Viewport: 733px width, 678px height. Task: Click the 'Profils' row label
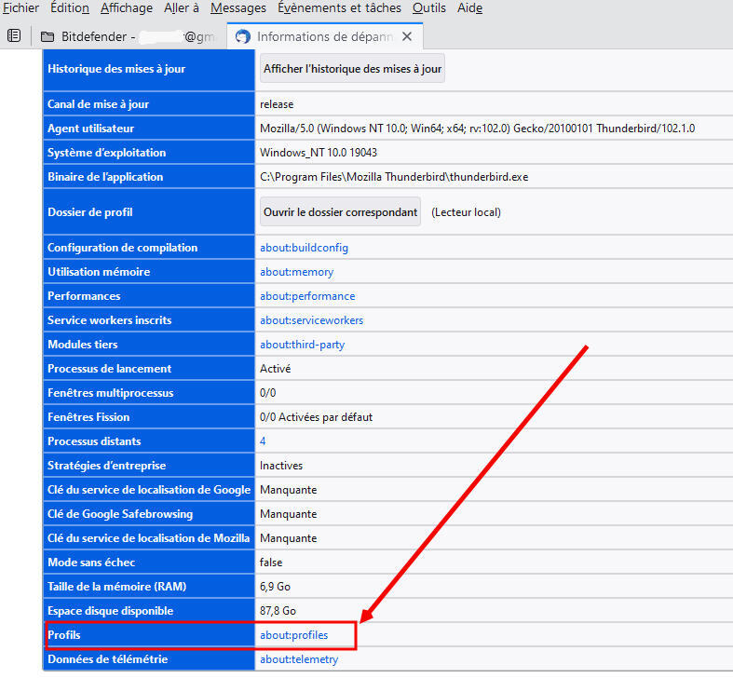[x=64, y=635]
